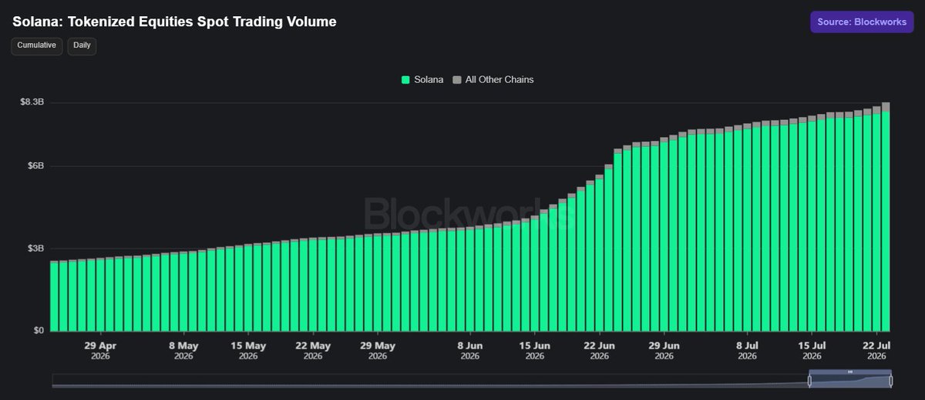
Task: Click the chart title text
Action: tap(174, 22)
